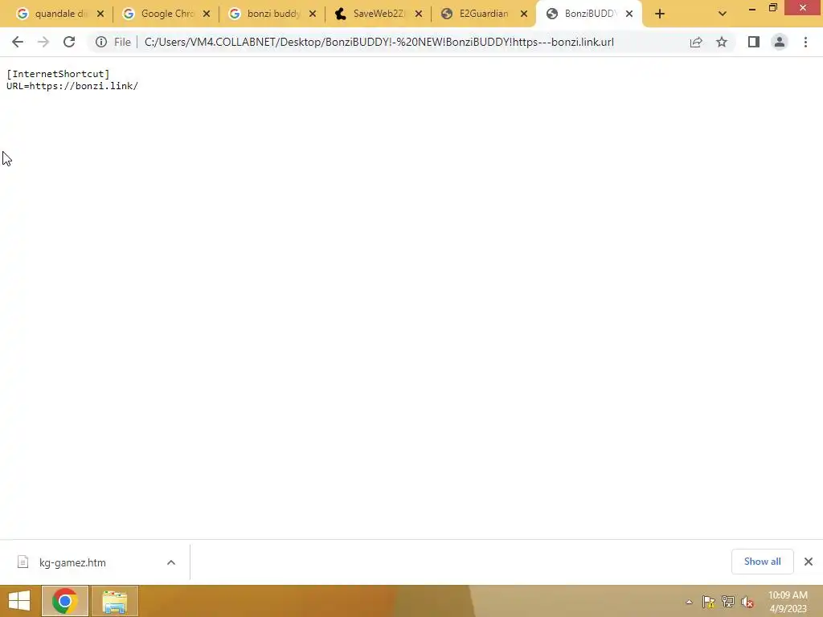Screen dimensions: 823x617
Task: Open Action Center flag icon in tray
Action: click(x=709, y=602)
